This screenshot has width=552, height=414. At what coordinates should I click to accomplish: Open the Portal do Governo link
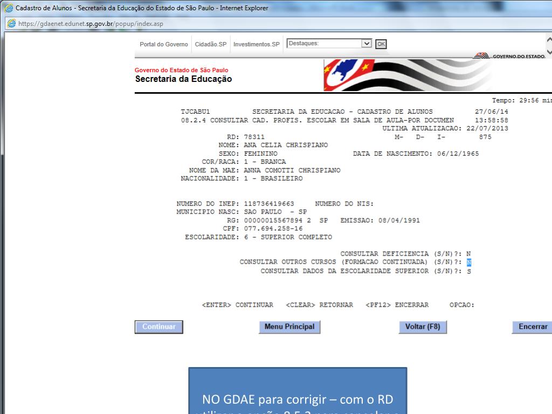click(x=164, y=44)
